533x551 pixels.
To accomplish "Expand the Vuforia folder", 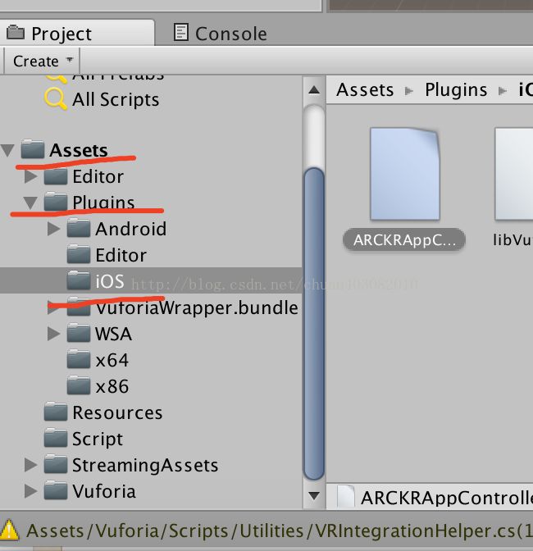I will tap(31, 491).
